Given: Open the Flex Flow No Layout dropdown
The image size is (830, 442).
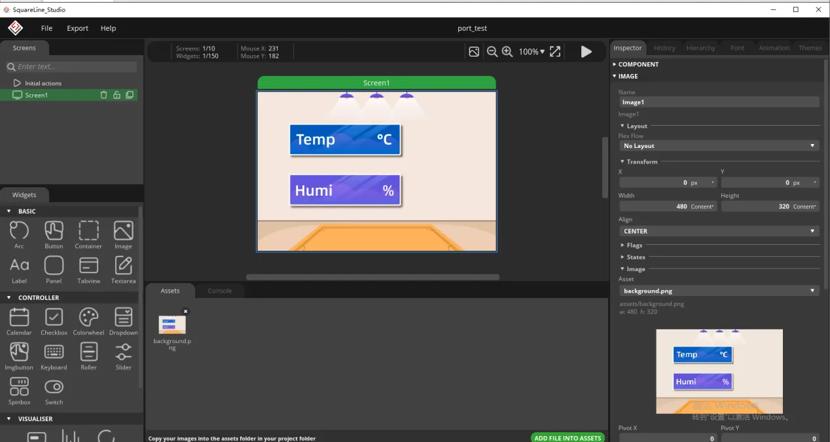Looking at the screenshot, I should click(x=719, y=146).
